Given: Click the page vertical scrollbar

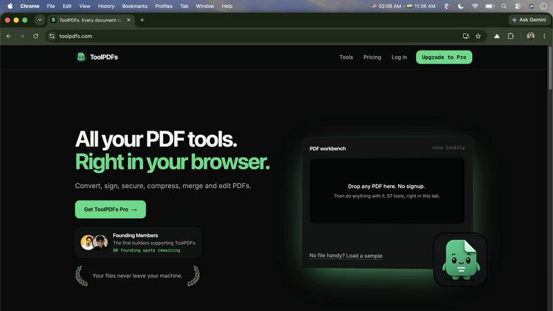Looking at the screenshot, I should coord(550,68).
